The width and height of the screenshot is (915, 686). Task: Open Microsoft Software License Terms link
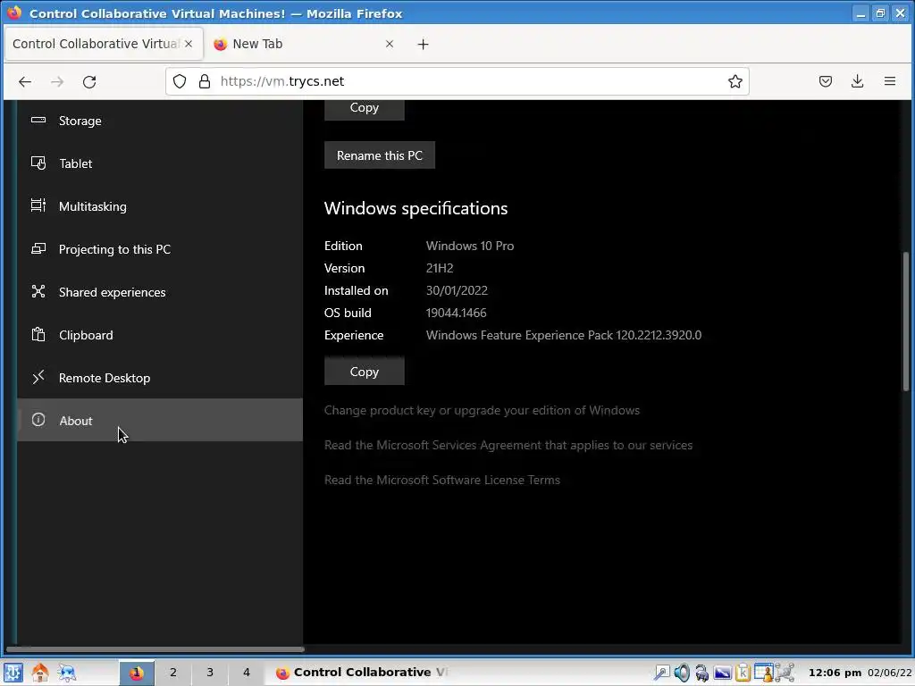(x=441, y=480)
